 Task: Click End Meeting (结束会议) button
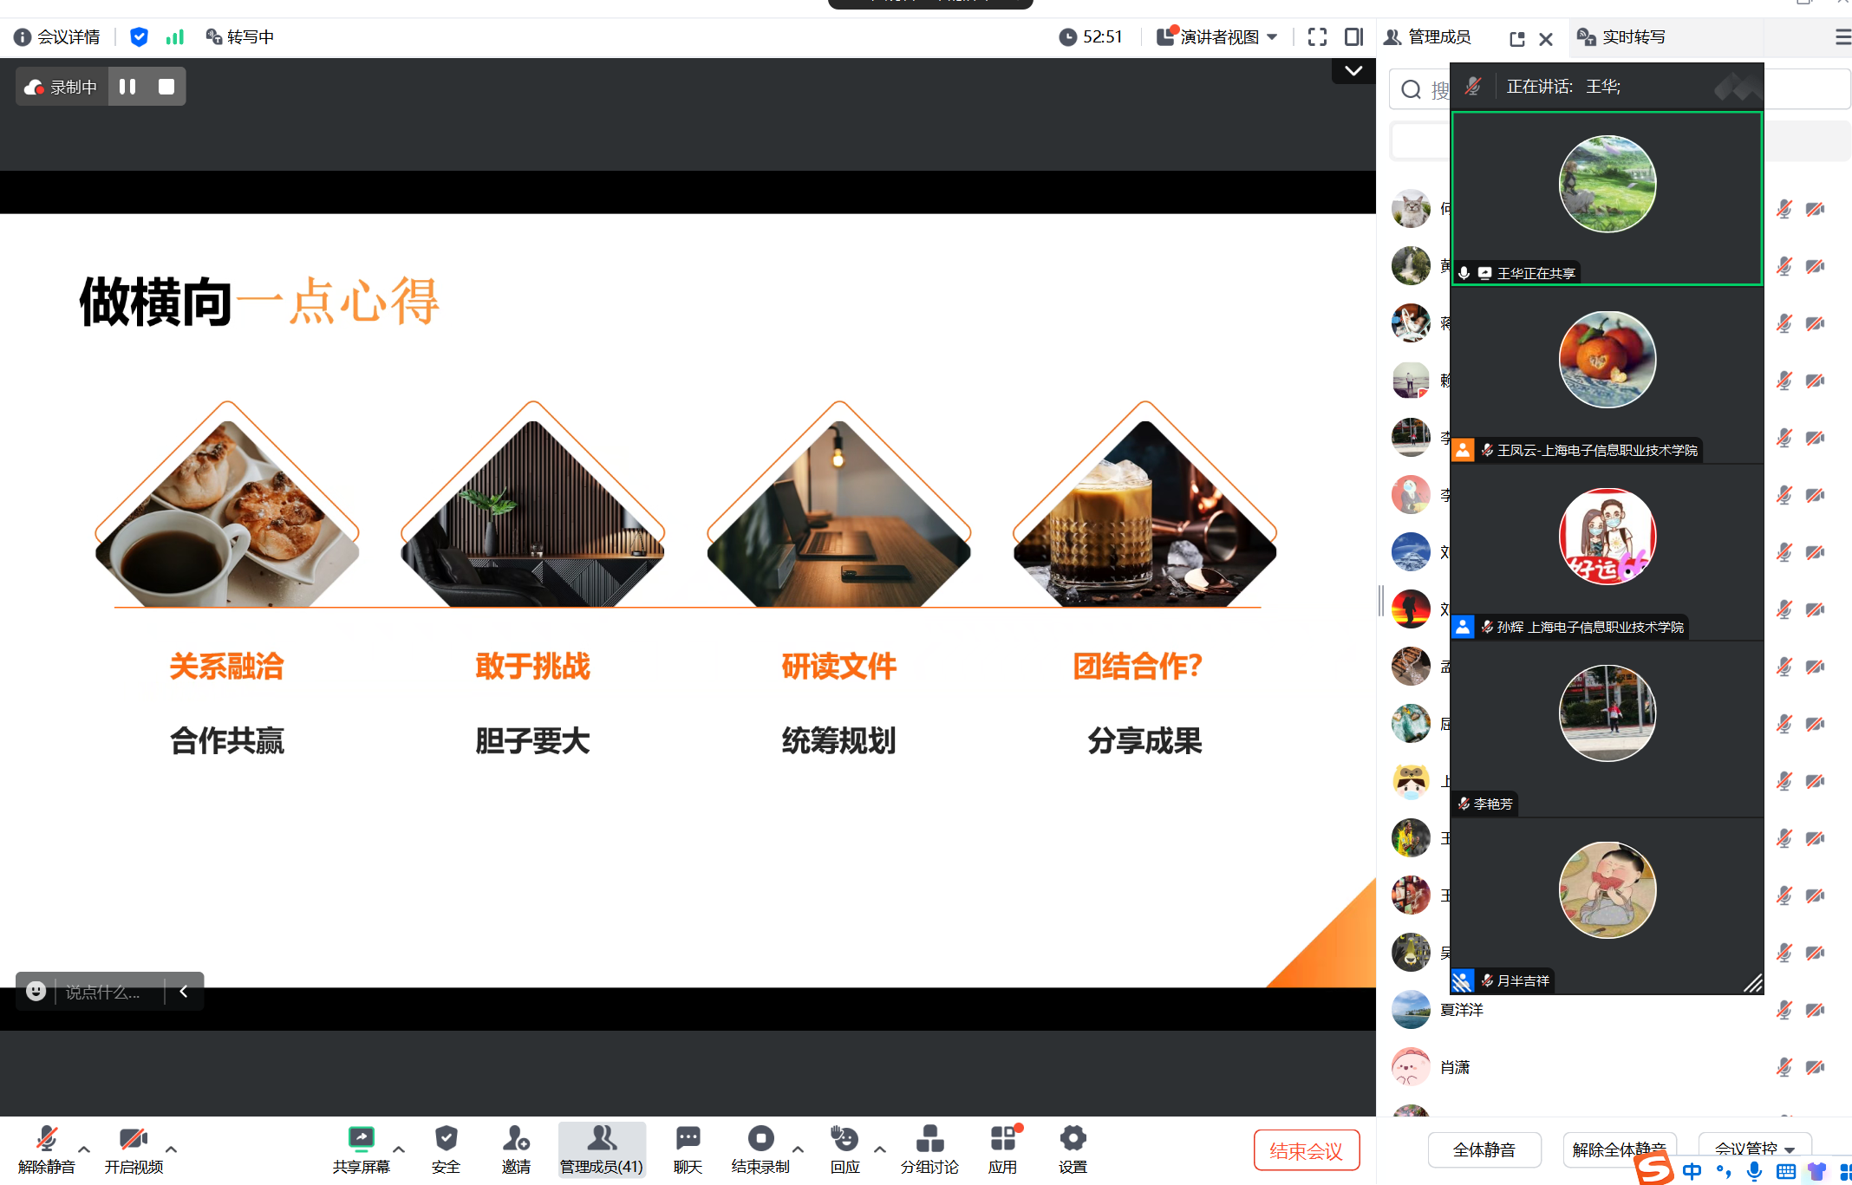pos(1306,1150)
